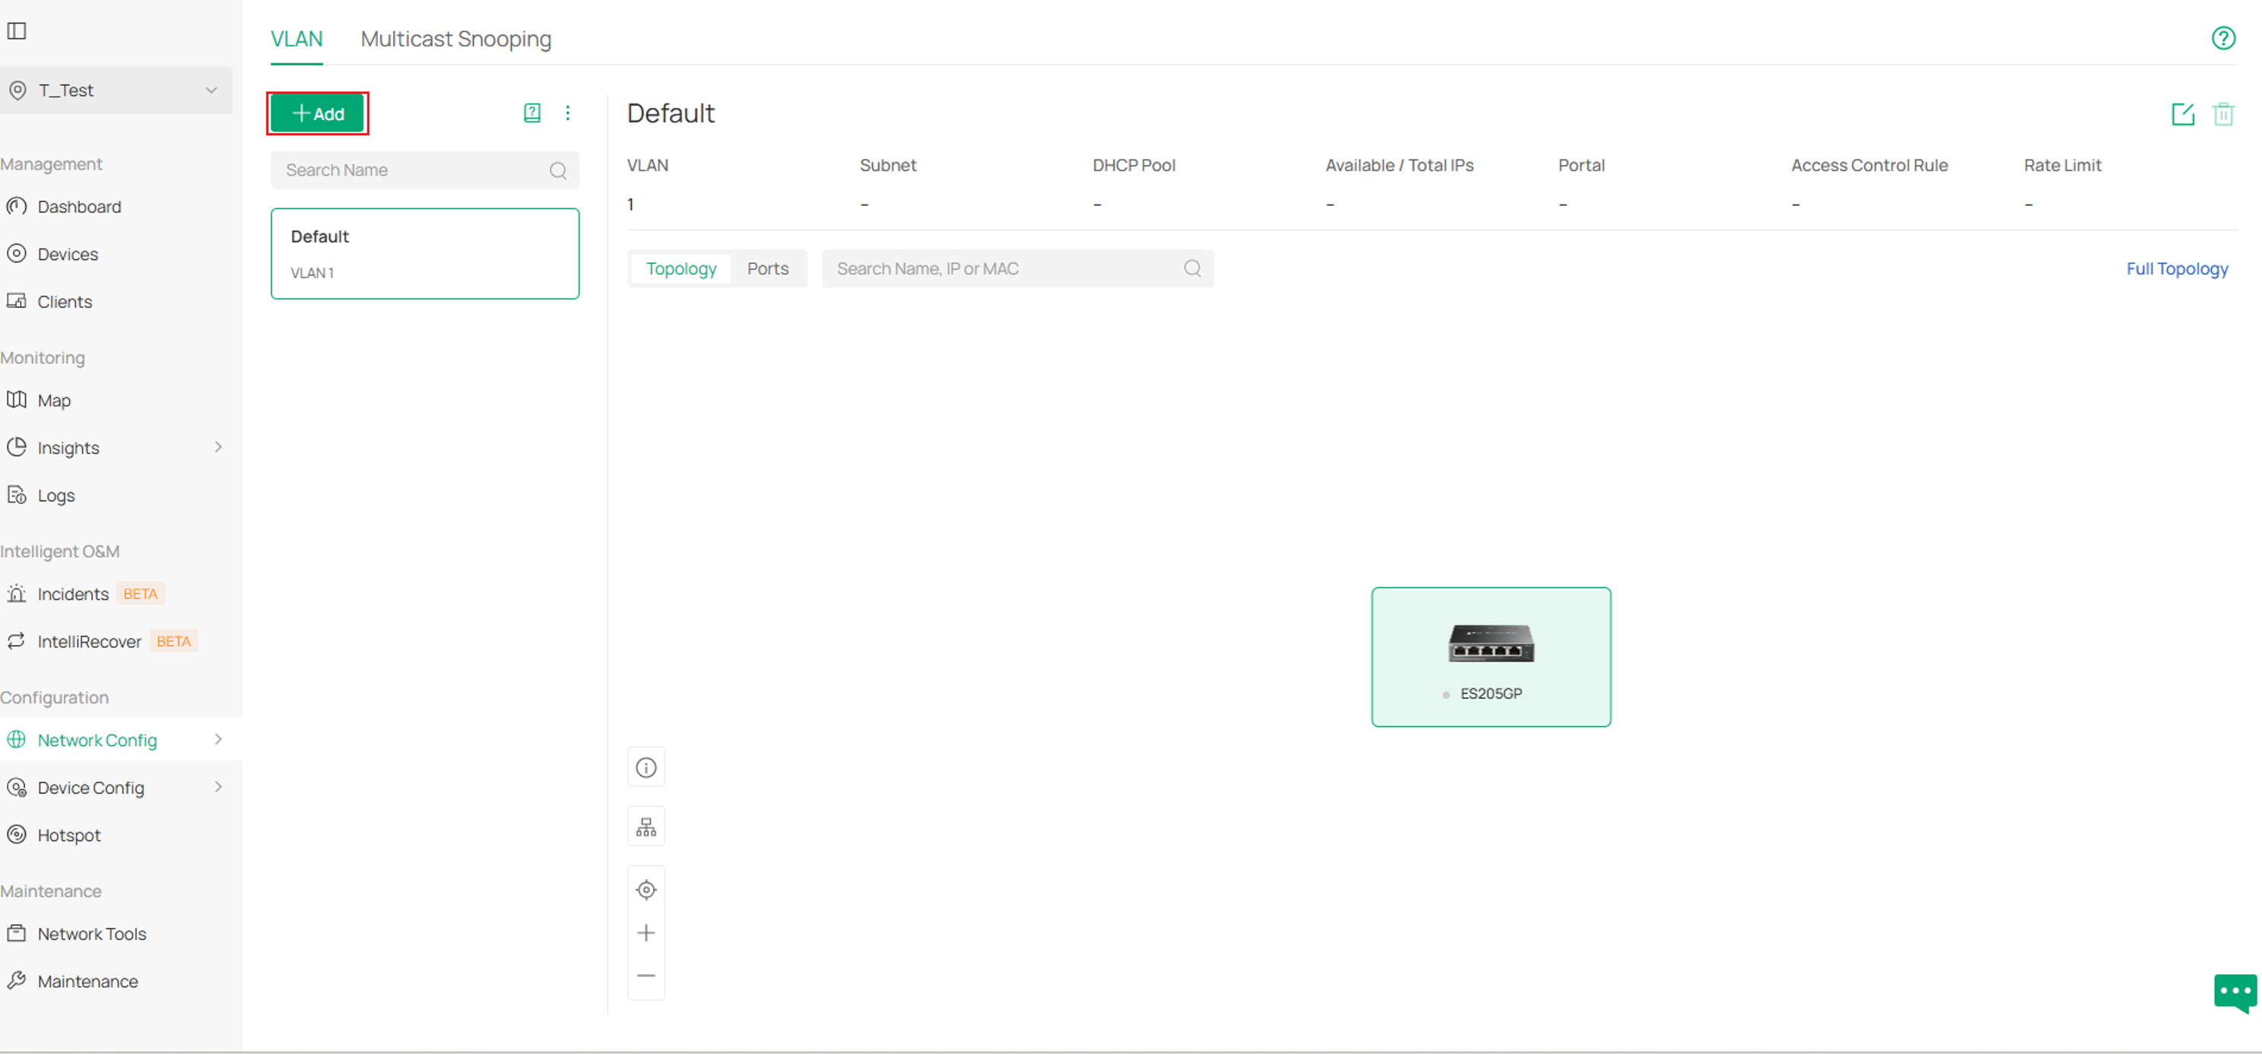Viewport: 2262px width, 1054px height.
Task: Expand Network Config submenu arrow
Action: click(x=219, y=740)
